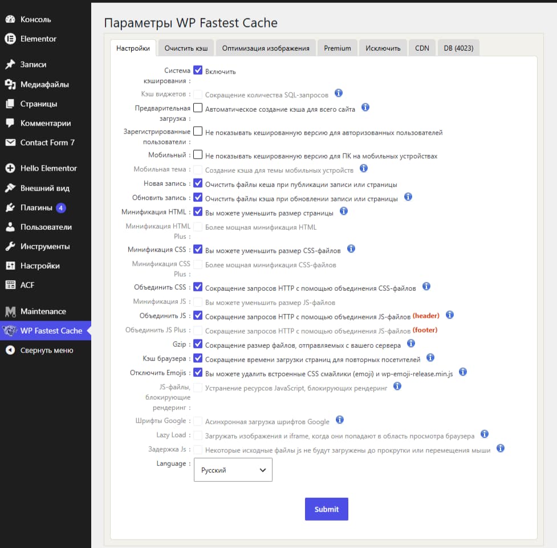557x548 pixels.
Task: Uncheck Минификация CSS checkbox
Action: coord(198,249)
